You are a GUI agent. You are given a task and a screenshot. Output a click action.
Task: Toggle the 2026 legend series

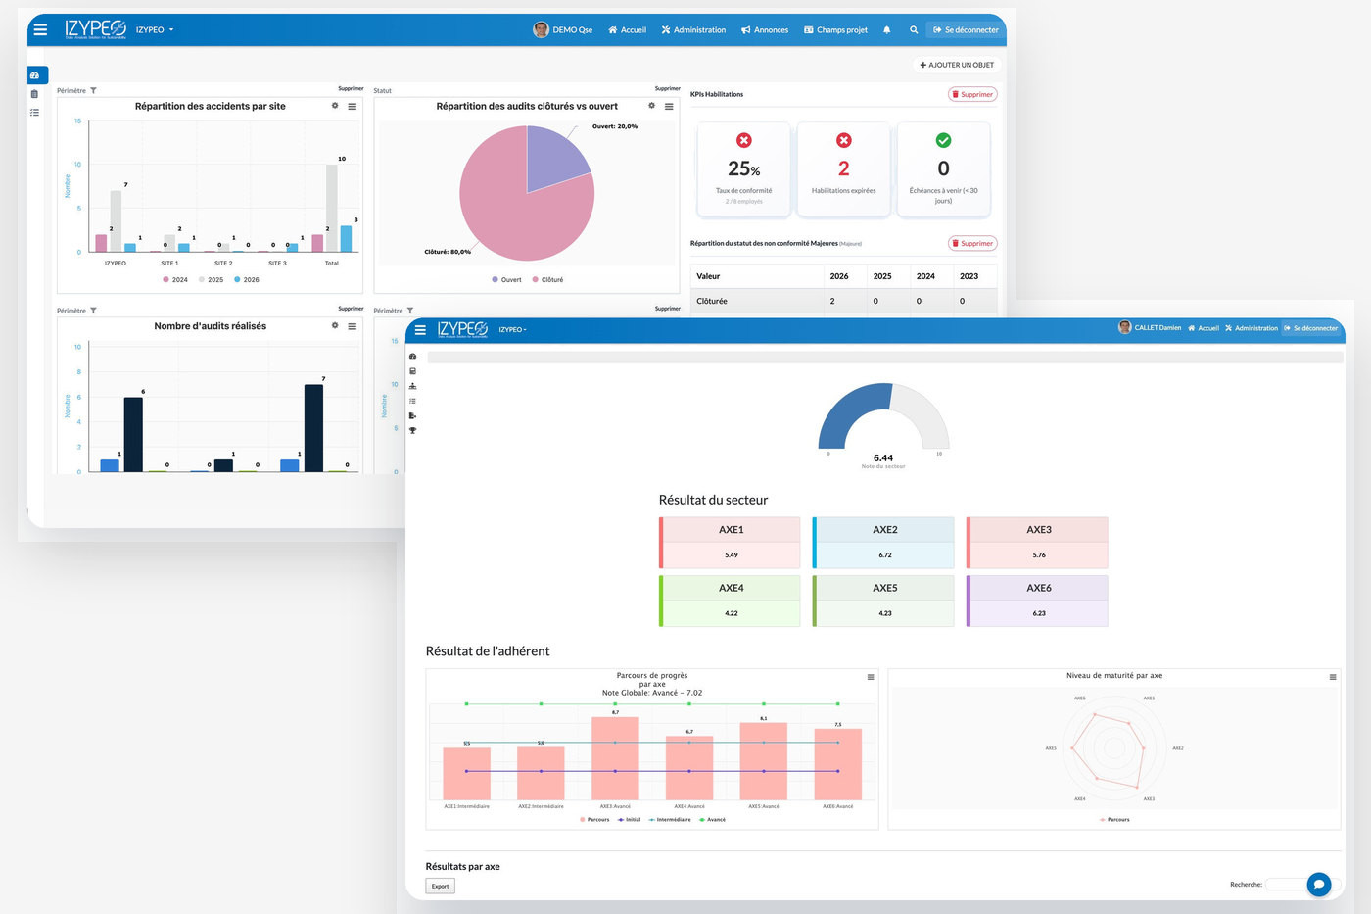point(247,280)
